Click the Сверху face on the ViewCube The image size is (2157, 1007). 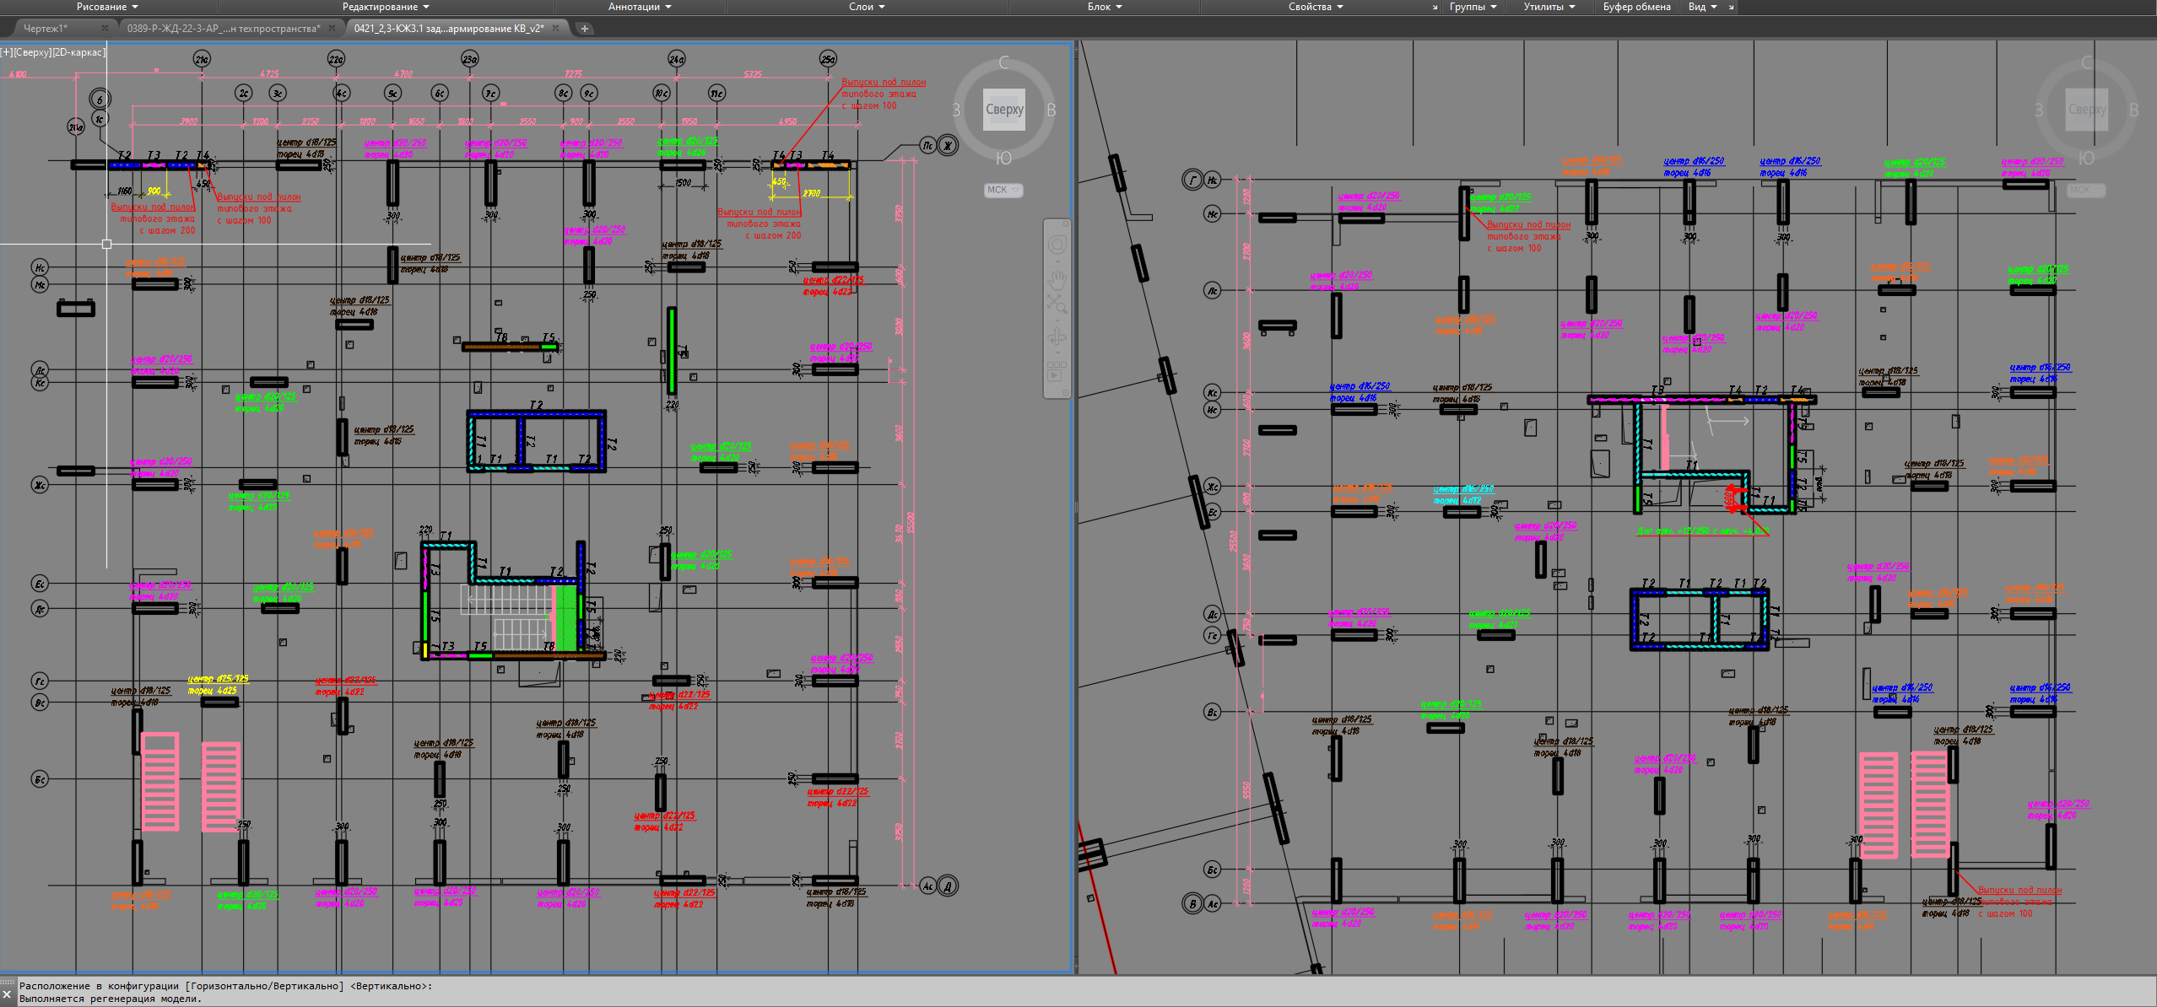1004,109
